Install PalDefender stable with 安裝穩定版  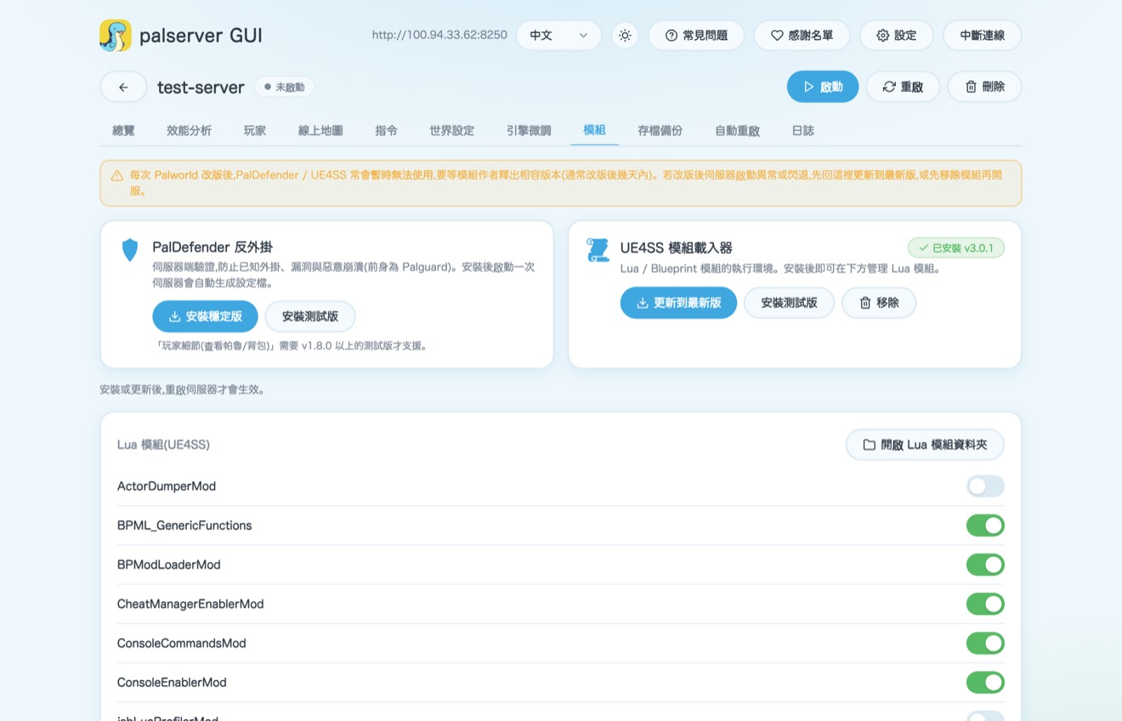[x=205, y=316]
